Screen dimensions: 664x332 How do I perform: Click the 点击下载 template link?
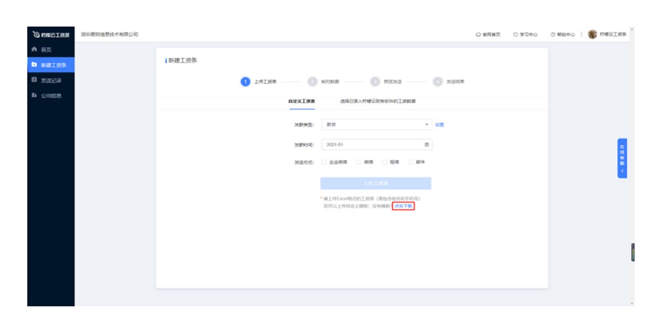pyautogui.click(x=403, y=206)
